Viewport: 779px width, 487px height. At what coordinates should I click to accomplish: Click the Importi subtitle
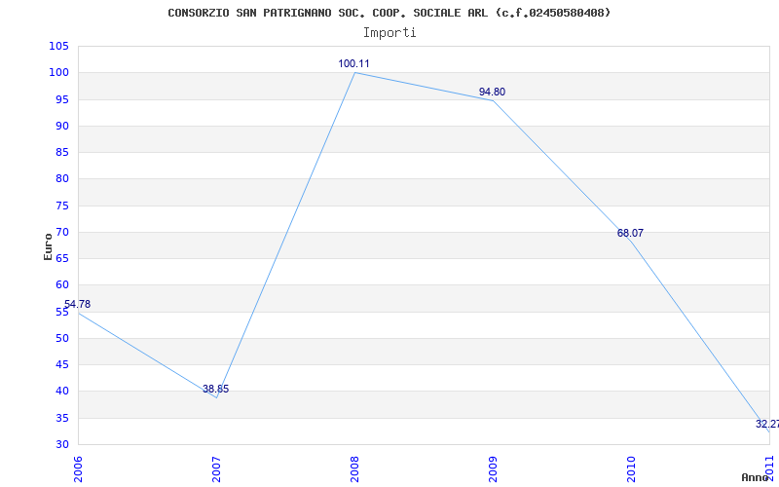(389, 33)
